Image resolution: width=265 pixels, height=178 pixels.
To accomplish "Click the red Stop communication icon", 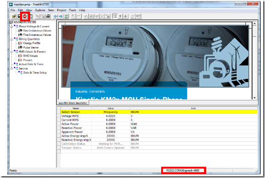I will [25, 17].
